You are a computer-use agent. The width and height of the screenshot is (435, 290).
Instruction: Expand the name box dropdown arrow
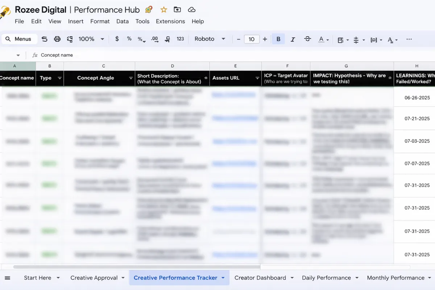[x=18, y=55]
